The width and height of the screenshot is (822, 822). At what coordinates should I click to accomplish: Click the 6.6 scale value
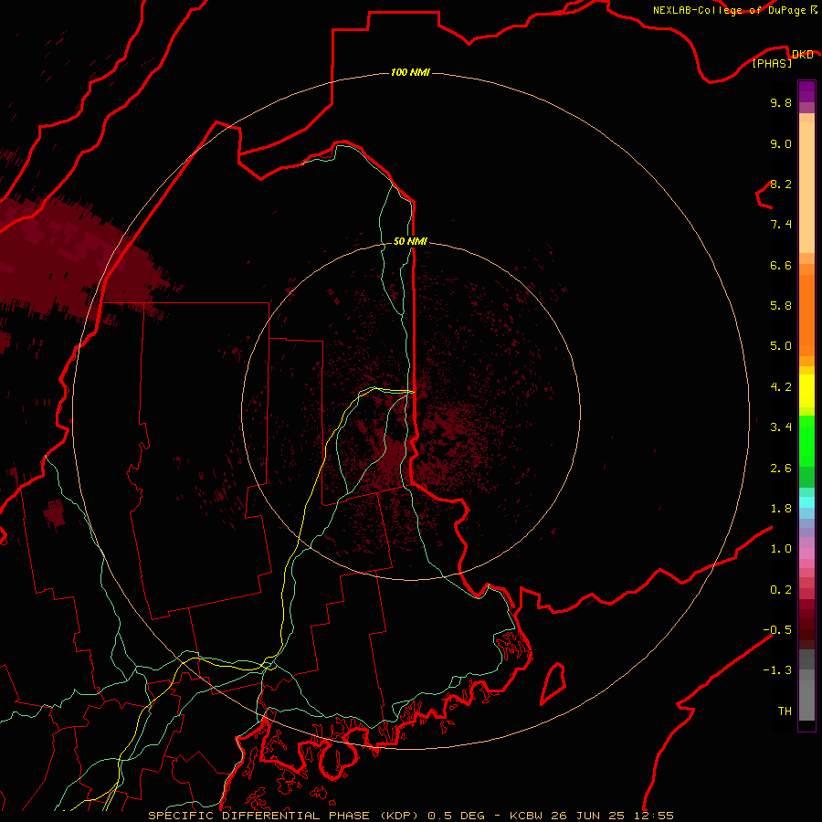click(781, 265)
